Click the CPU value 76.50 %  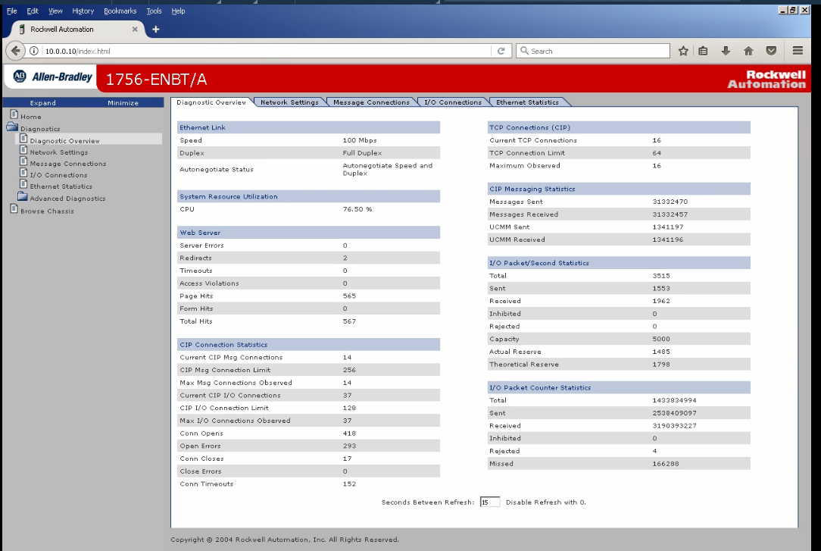click(x=357, y=209)
